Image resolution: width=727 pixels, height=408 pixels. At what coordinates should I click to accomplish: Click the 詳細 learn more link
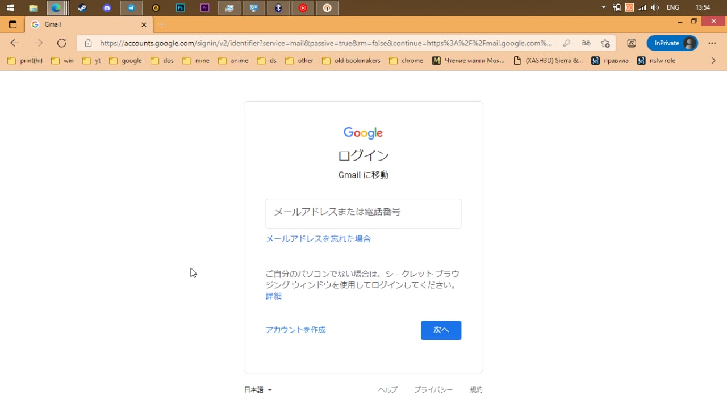[x=273, y=296]
